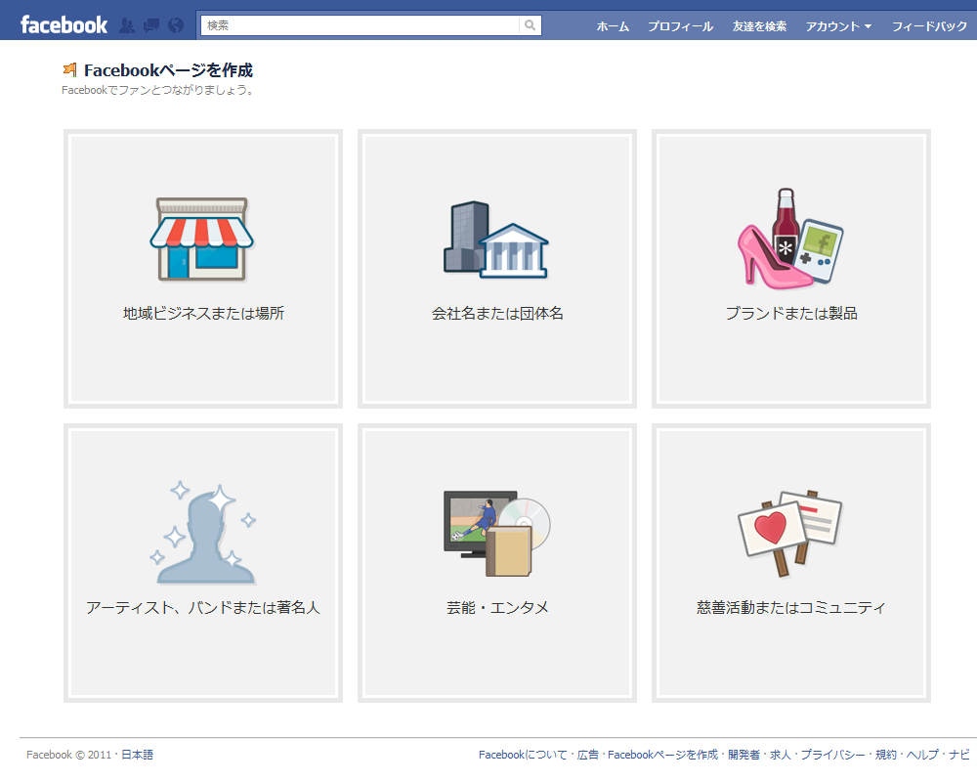Open the friend requests icon
The height and width of the screenshot is (782, 977).
[127, 25]
